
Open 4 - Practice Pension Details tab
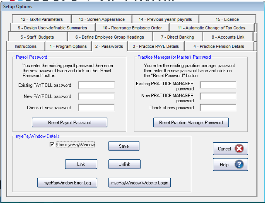click(219, 46)
